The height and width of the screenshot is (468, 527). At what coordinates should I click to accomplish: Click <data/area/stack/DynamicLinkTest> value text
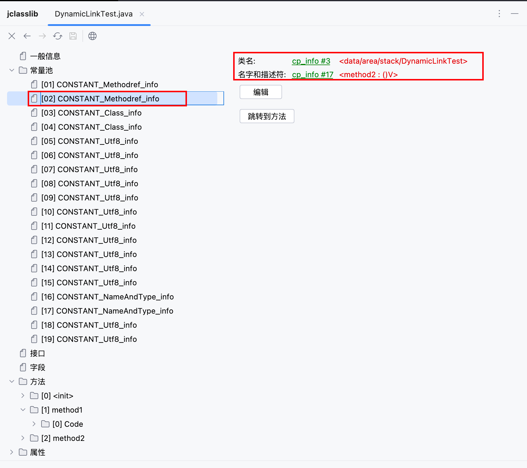click(x=403, y=61)
